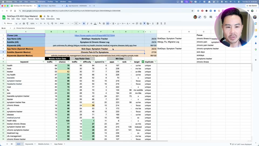Open a new browser tab
Image resolution: width=259 pixels, height=146 pixels.
(94, 6)
